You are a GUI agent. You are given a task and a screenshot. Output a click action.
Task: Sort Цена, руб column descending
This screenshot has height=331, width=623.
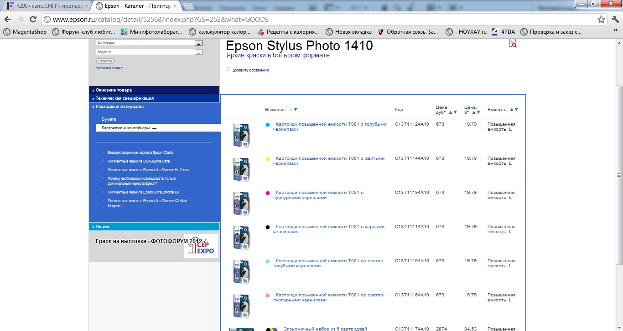pyautogui.click(x=455, y=112)
